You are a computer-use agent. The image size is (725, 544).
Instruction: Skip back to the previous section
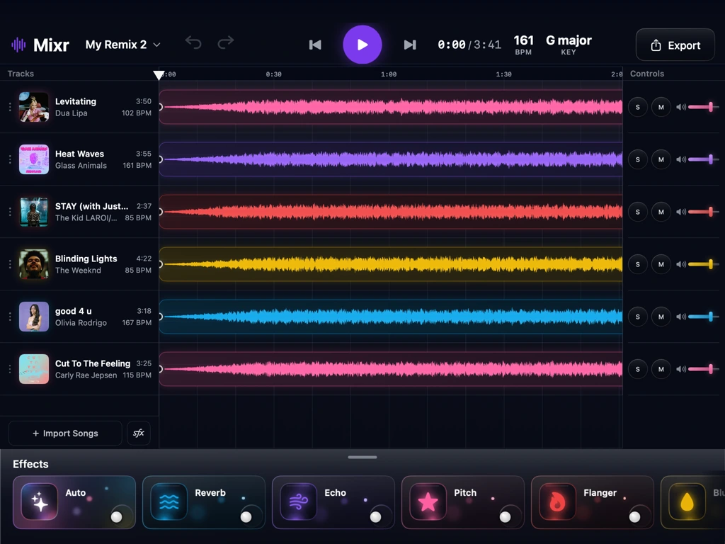[315, 45]
